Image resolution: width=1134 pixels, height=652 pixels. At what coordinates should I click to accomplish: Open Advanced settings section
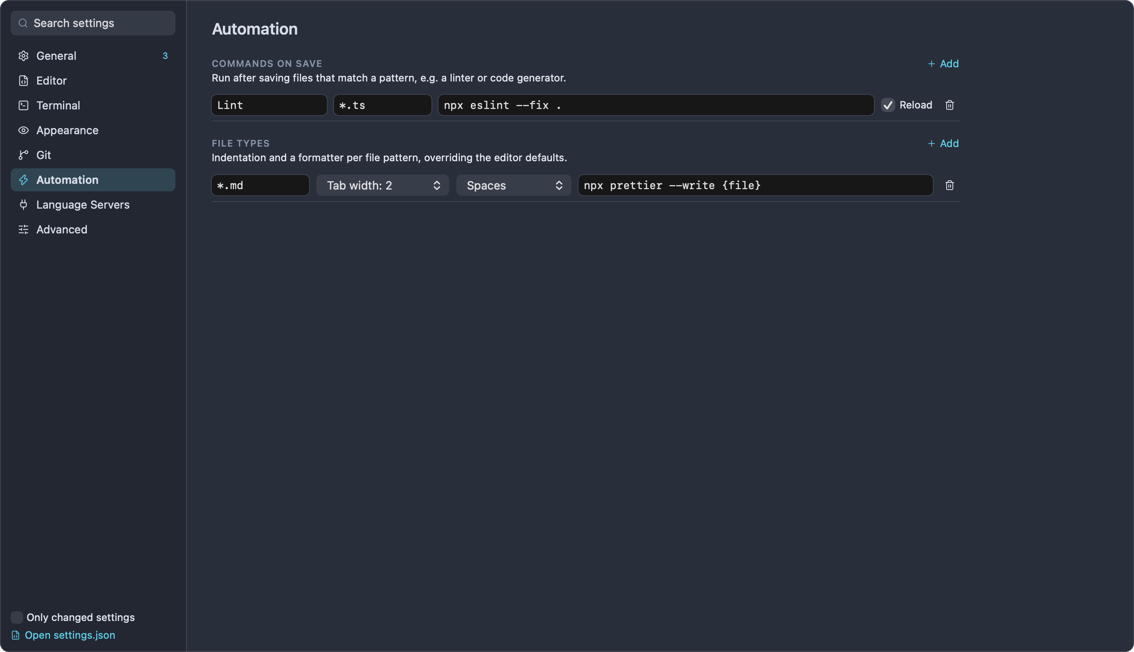(x=93, y=229)
